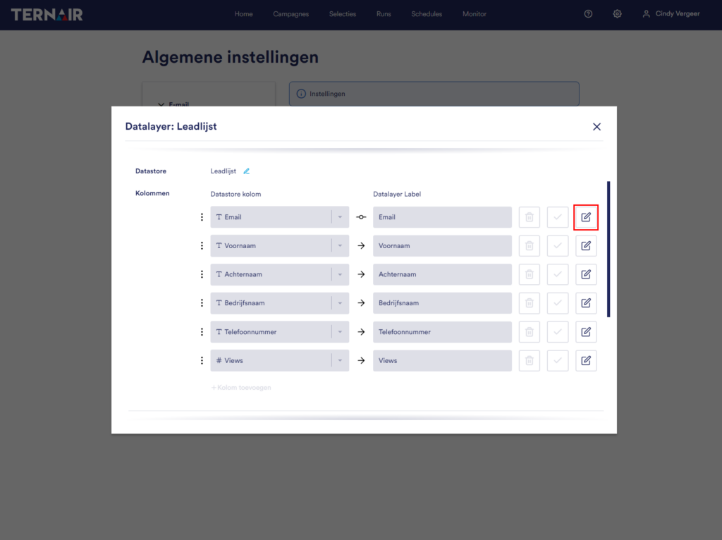Delete the Voornaam column row
This screenshot has width=722, height=540.
point(529,246)
